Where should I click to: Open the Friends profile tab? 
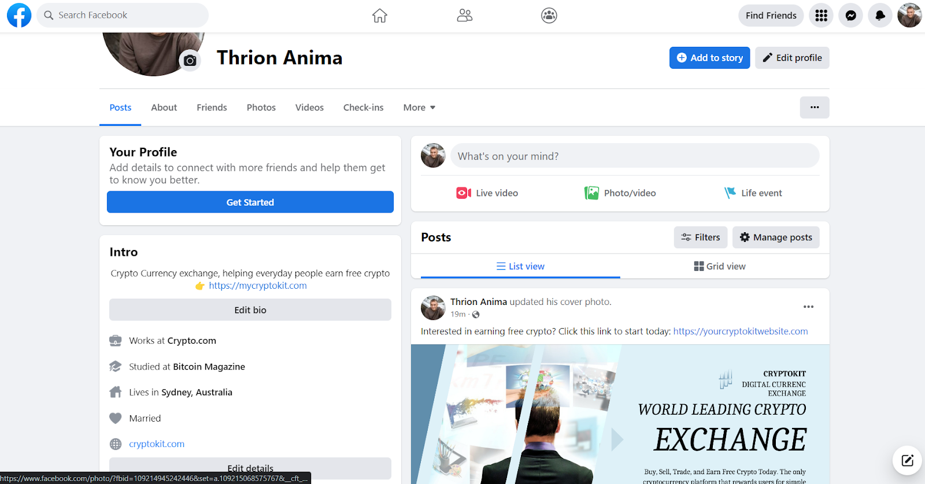pyautogui.click(x=212, y=107)
